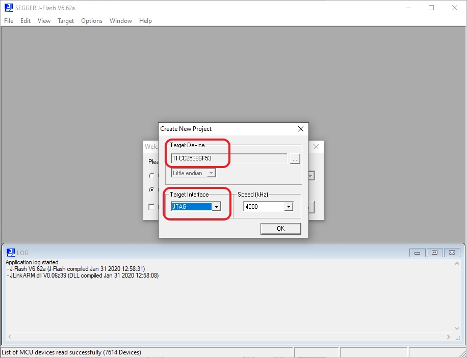
Task: Click the 'LOG' window title text
Action: [22, 253]
